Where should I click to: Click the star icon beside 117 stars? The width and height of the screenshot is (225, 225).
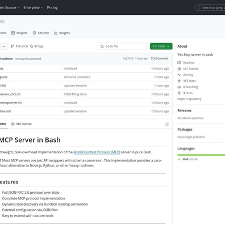pos(179,81)
